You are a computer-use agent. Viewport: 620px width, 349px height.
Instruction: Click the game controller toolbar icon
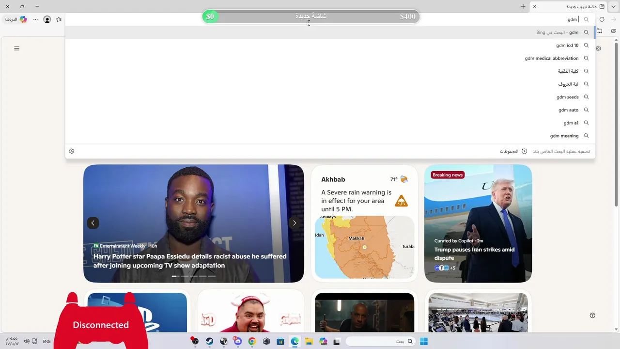(x=614, y=31)
